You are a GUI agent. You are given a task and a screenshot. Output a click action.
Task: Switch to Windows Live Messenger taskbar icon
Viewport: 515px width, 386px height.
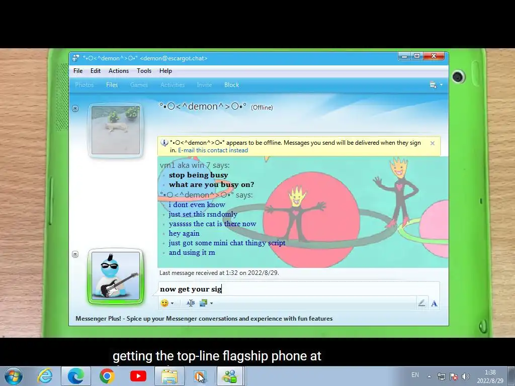pyautogui.click(x=230, y=376)
